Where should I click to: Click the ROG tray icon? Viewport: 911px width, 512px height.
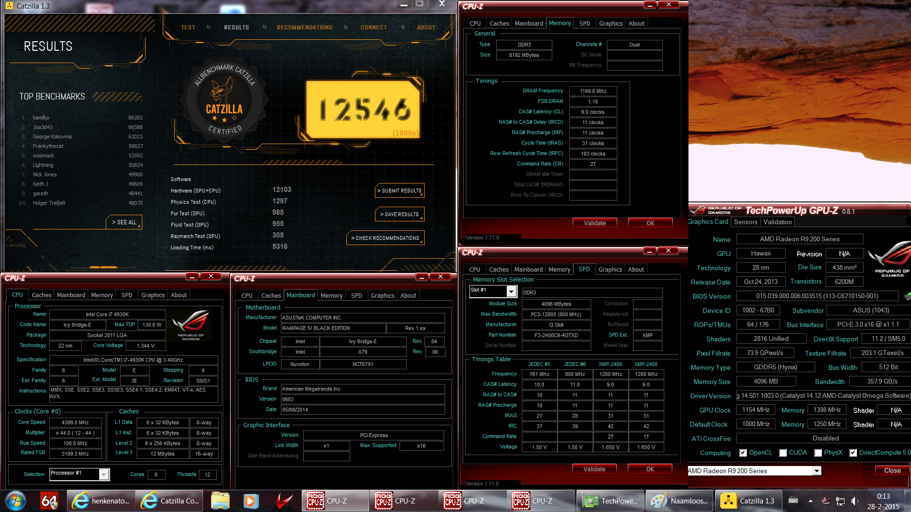826,501
